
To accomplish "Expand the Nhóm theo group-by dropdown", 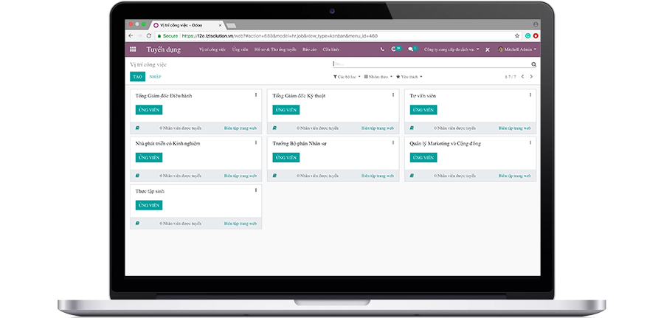I will click(x=377, y=77).
